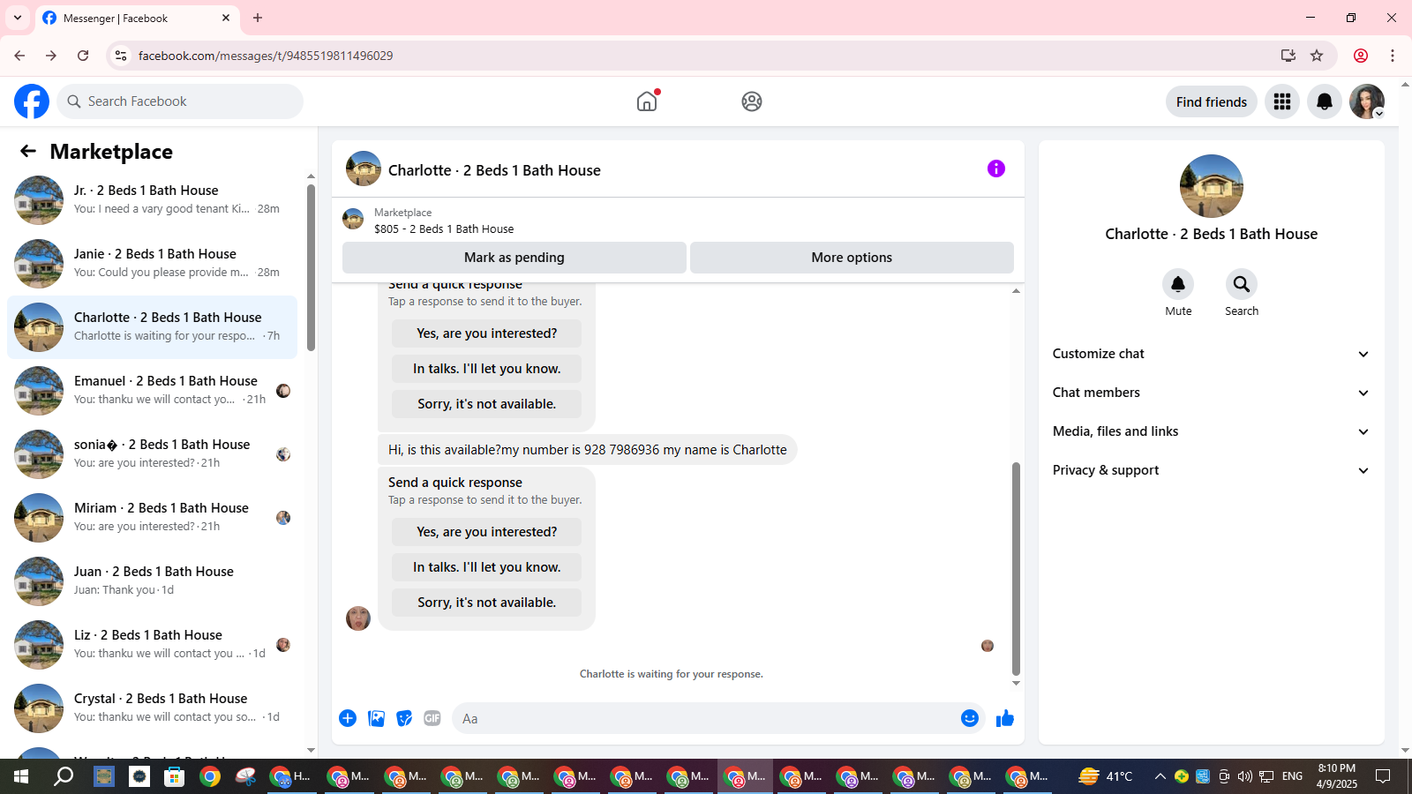Open Crystal's 2 Beds 1 Bath House chat
This screenshot has height=794, width=1412.
click(153, 708)
